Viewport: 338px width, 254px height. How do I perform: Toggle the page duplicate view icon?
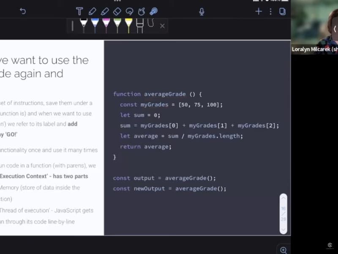click(x=282, y=11)
